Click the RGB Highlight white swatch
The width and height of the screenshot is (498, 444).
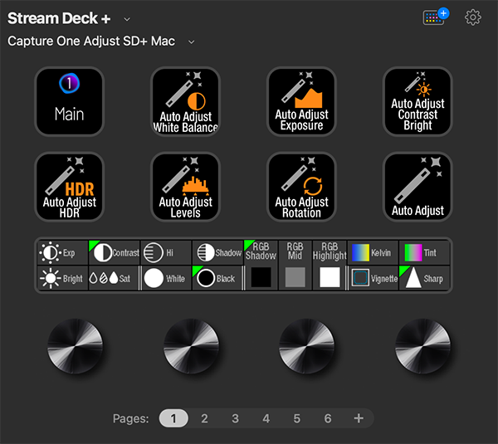tap(330, 277)
